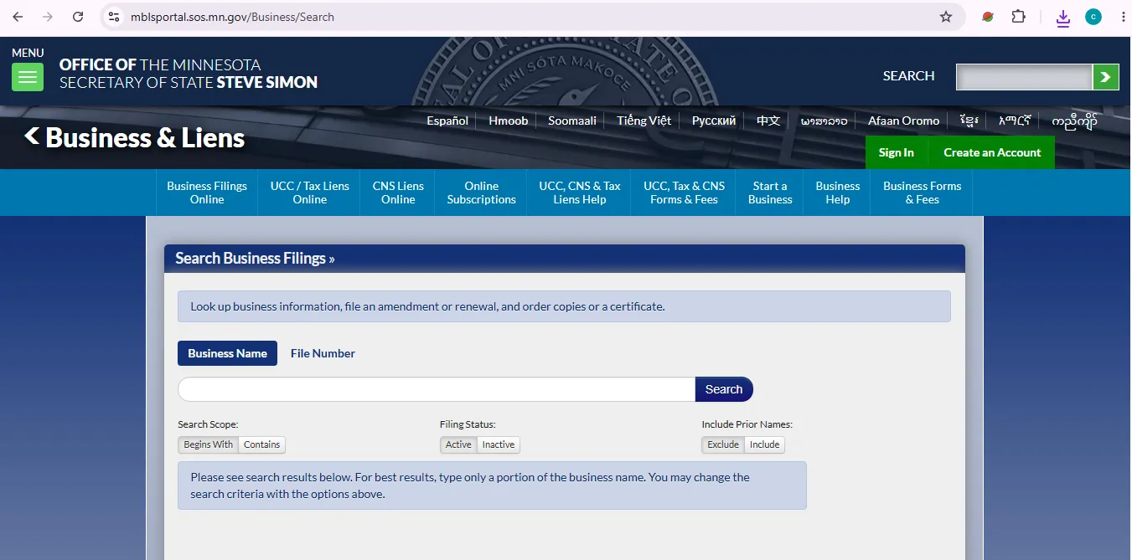
Task: Open site information icon in address bar
Action: click(115, 17)
